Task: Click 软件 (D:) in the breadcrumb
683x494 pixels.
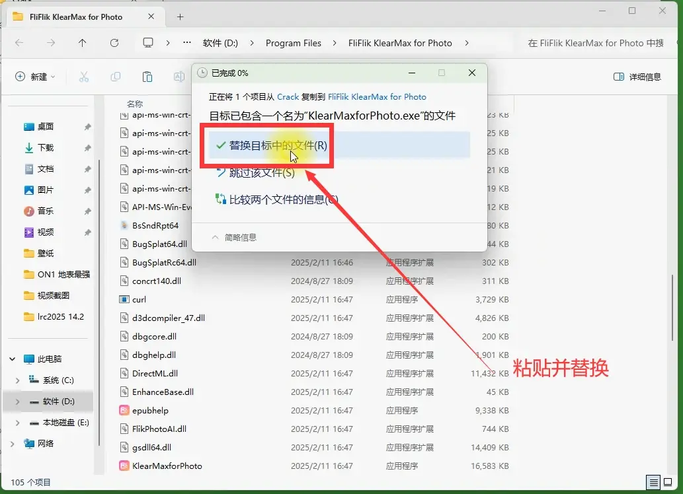Action: coord(220,43)
